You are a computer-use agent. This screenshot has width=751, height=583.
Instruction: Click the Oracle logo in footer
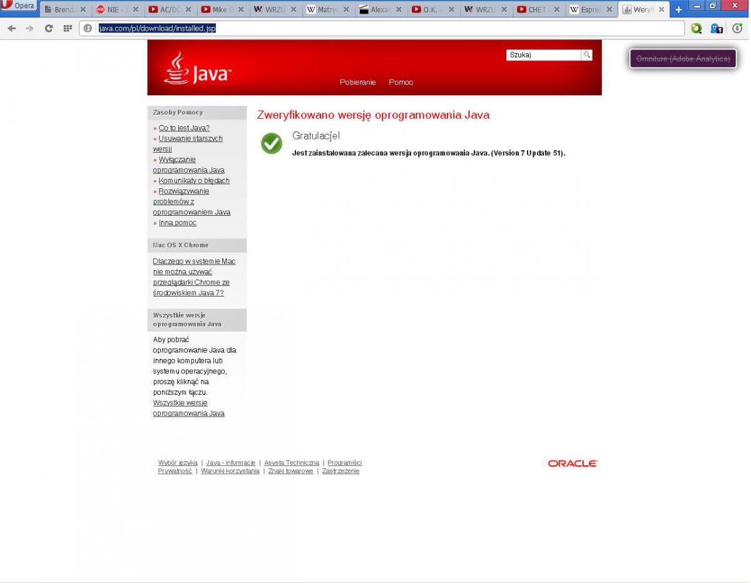click(573, 464)
